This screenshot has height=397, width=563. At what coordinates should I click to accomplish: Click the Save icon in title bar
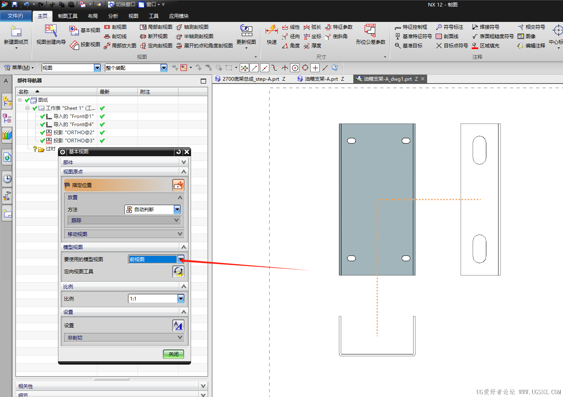pyautogui.click(x=15, y=4)
